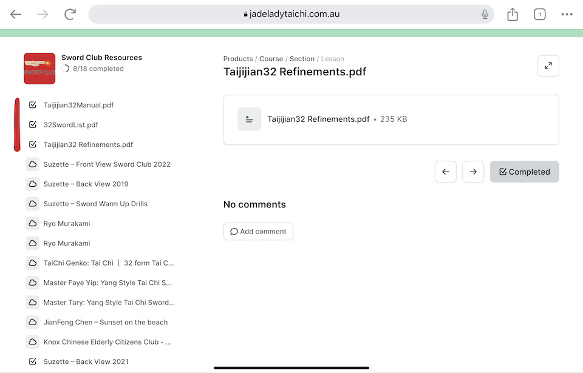Go to previous lesson arrow button
This screenshot has width=583, height=373.
coord(445,172)
